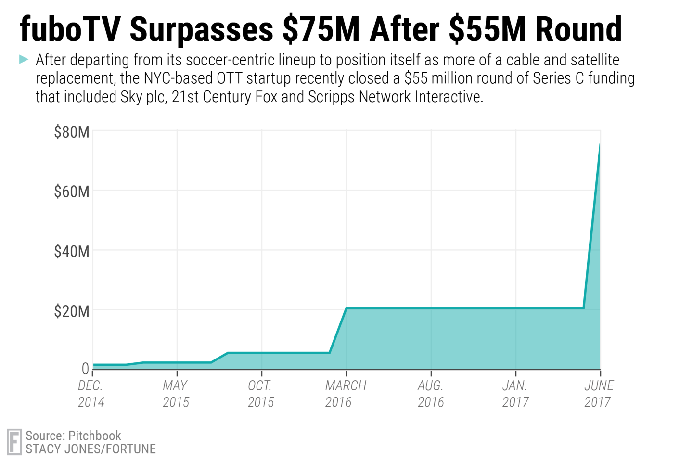Viewport: 693px width, 462px height.
Task: Click the 0 label on the y-axis
Action: pyautogui.click(x=85, y=369)
